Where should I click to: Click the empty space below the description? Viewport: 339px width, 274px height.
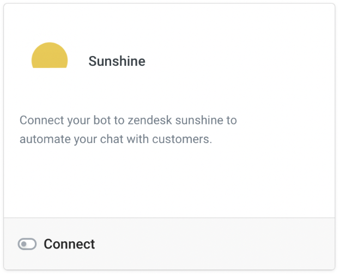[169, 181]
